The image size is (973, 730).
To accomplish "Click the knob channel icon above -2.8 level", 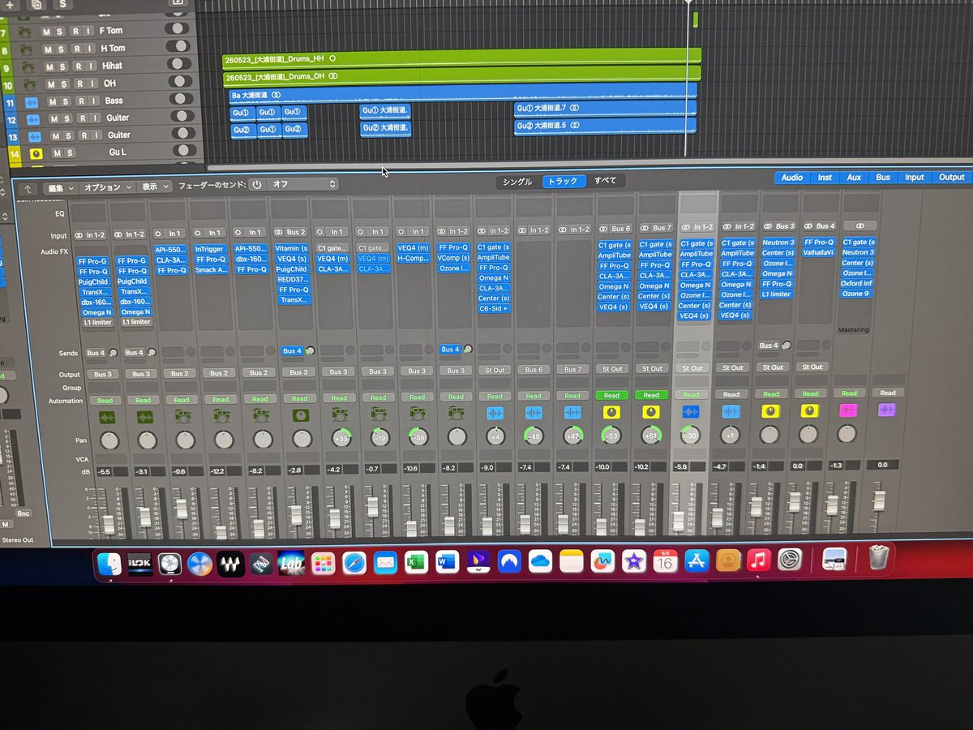I will [x=301, y=415].
